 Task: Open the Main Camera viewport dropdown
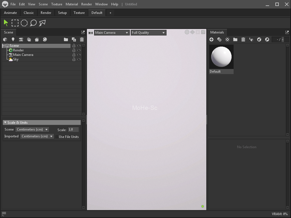pos(111,32)
